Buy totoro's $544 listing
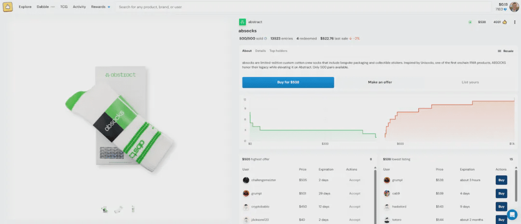 501,220
